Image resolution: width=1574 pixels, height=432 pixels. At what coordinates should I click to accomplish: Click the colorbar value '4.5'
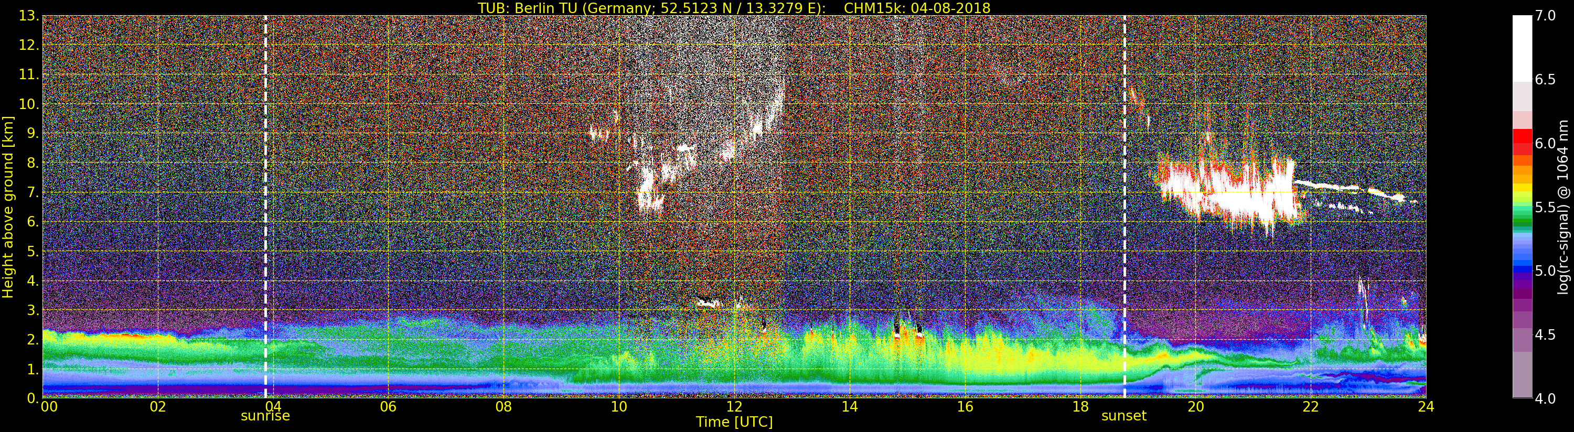pos(1545,335)
